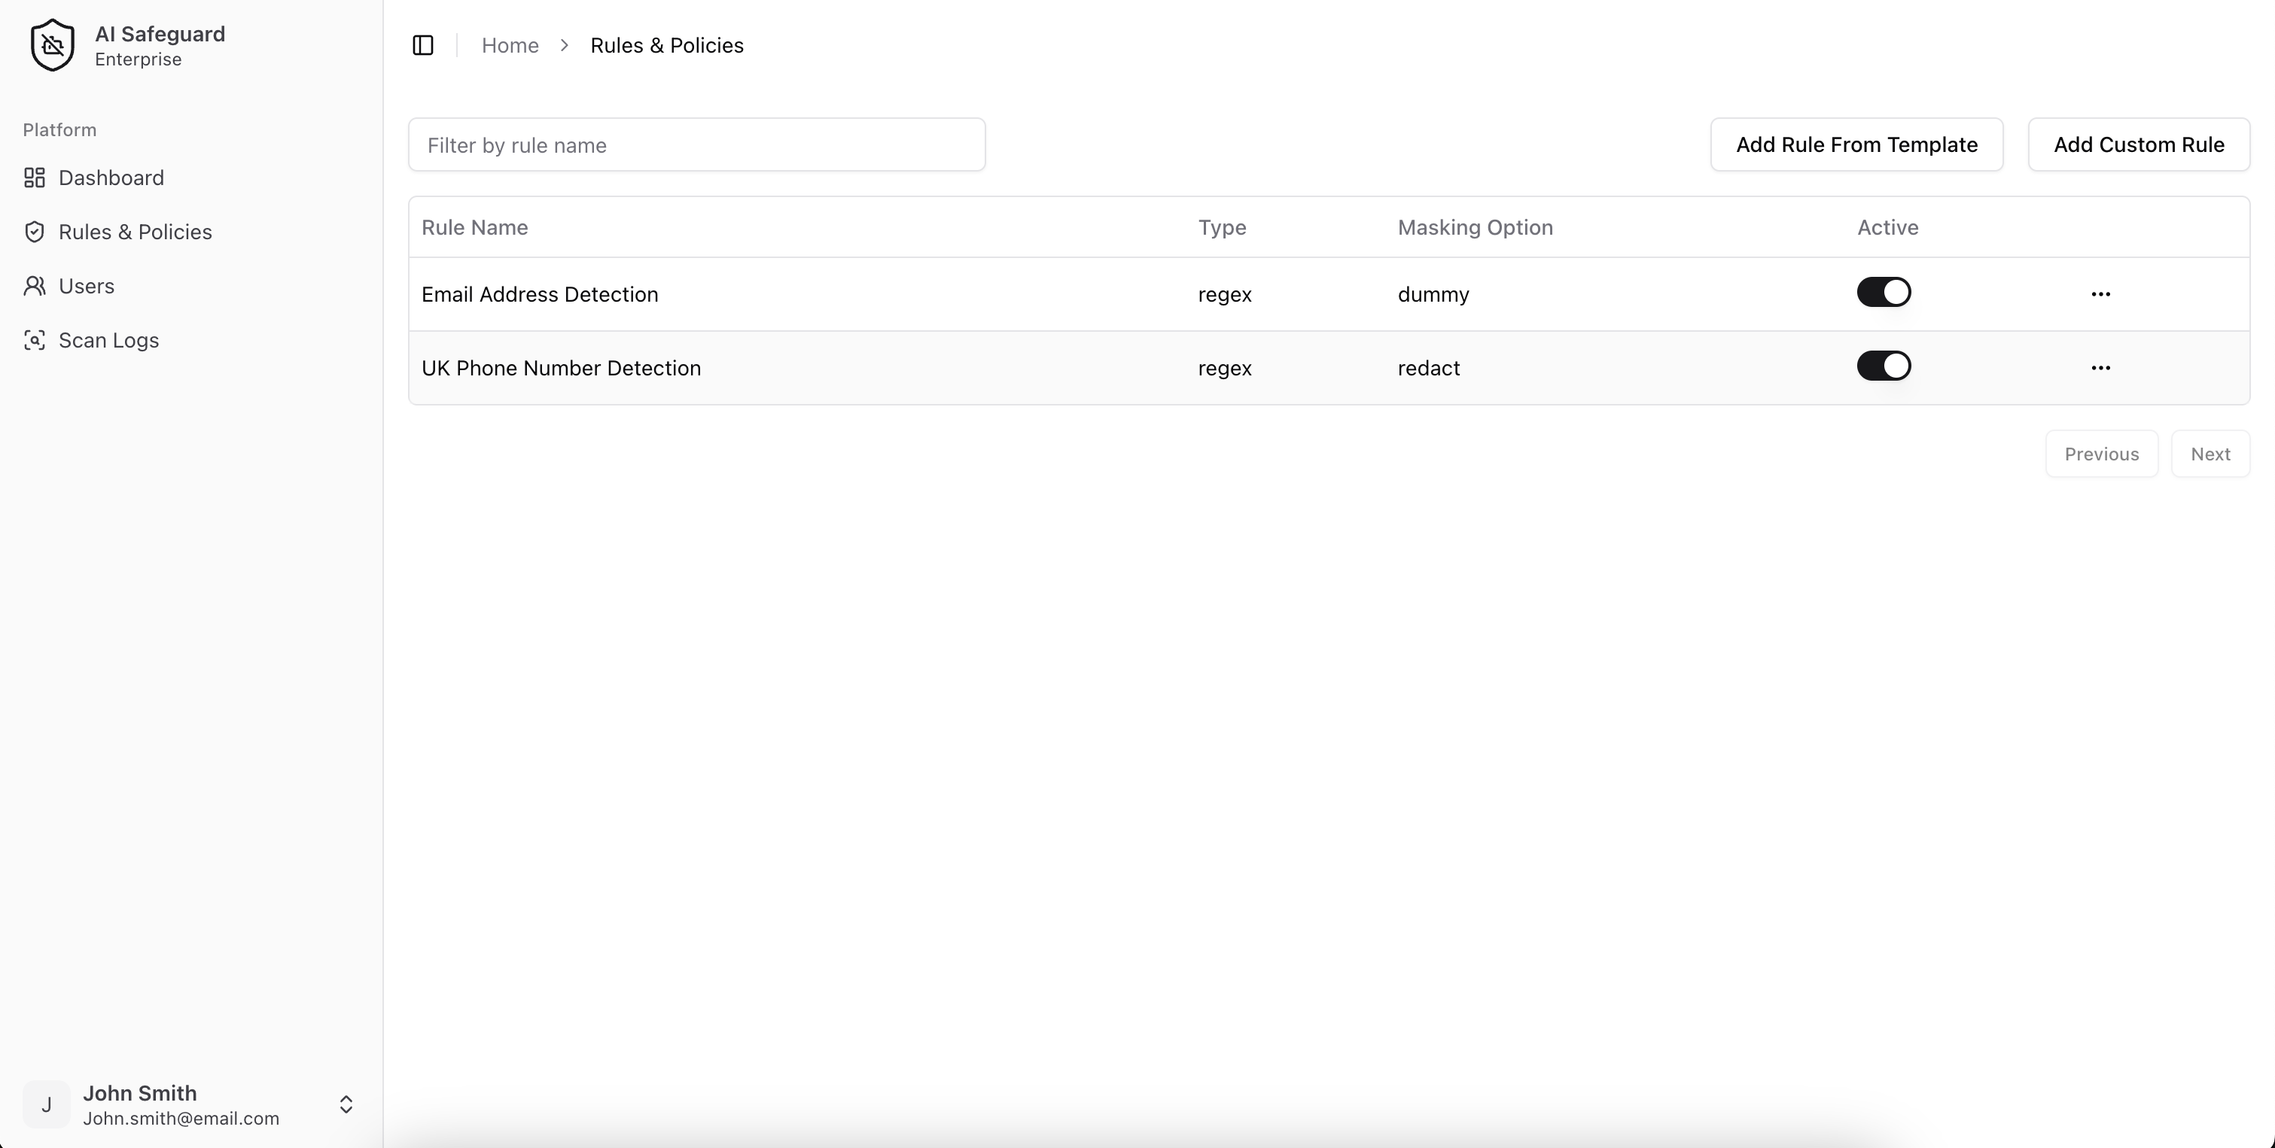Click the Dashboard grid icon

tap(35, 178)
